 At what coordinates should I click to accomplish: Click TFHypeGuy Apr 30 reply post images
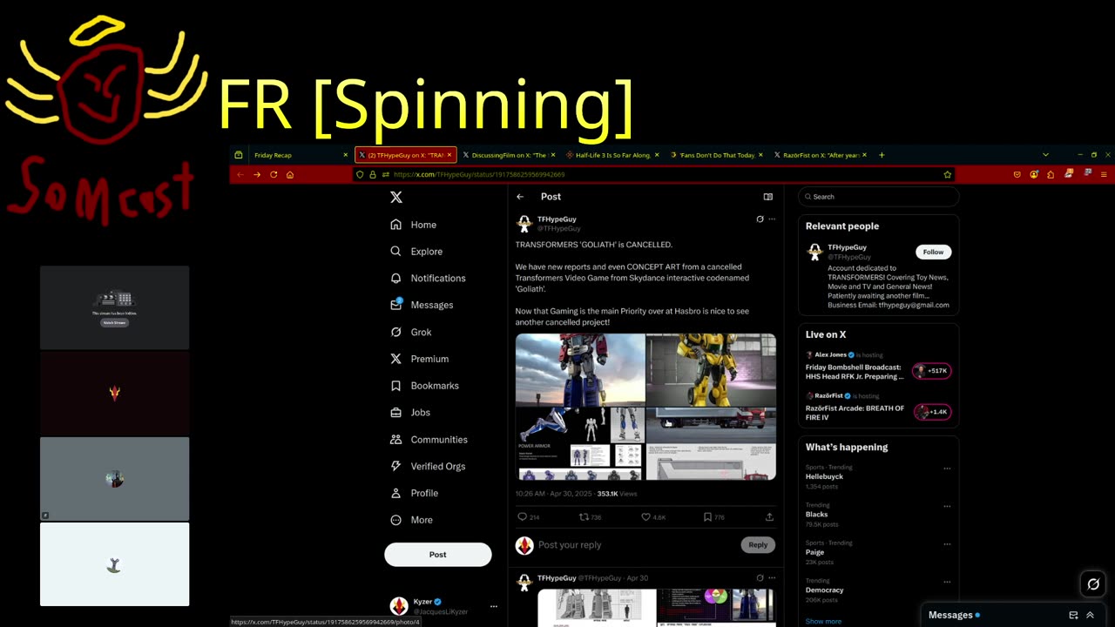point(656,608)
